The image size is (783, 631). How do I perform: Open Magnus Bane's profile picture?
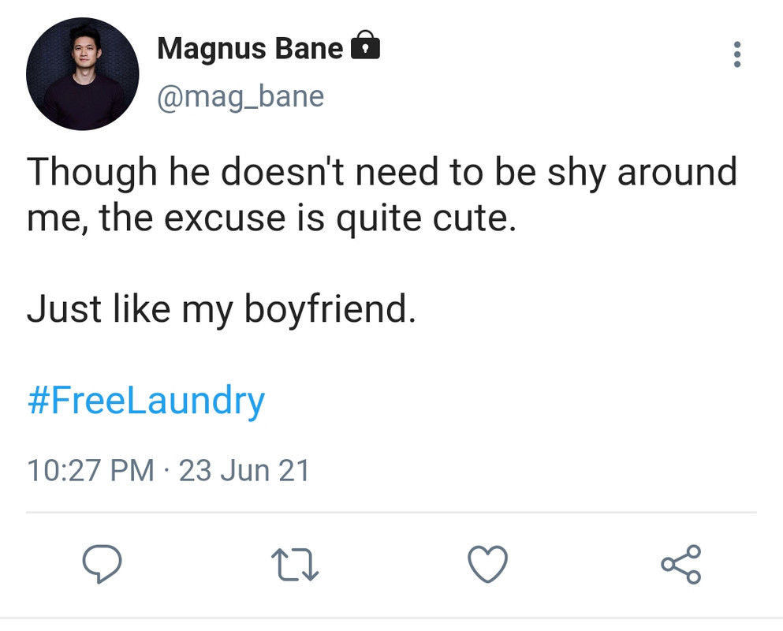click(x=82, y=73)
